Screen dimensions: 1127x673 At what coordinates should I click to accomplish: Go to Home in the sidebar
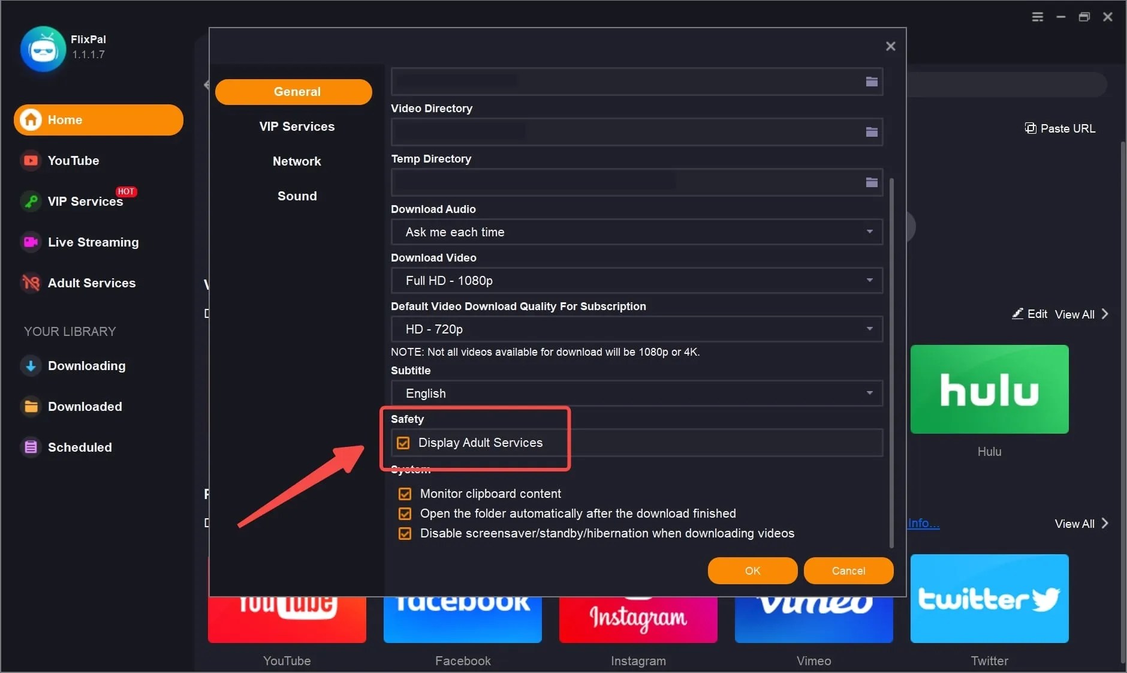pos(98,120)
